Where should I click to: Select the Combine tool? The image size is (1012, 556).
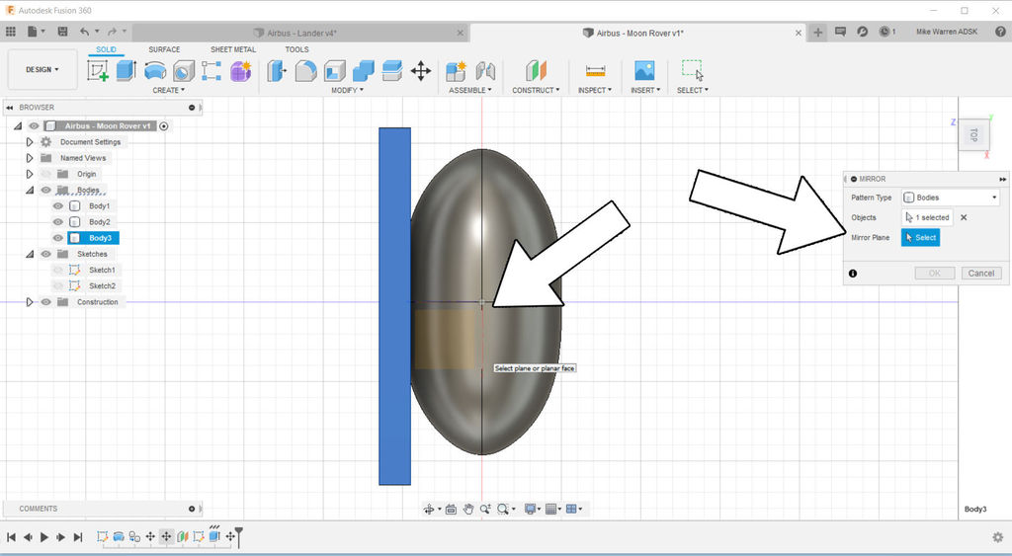coord(364,71)
